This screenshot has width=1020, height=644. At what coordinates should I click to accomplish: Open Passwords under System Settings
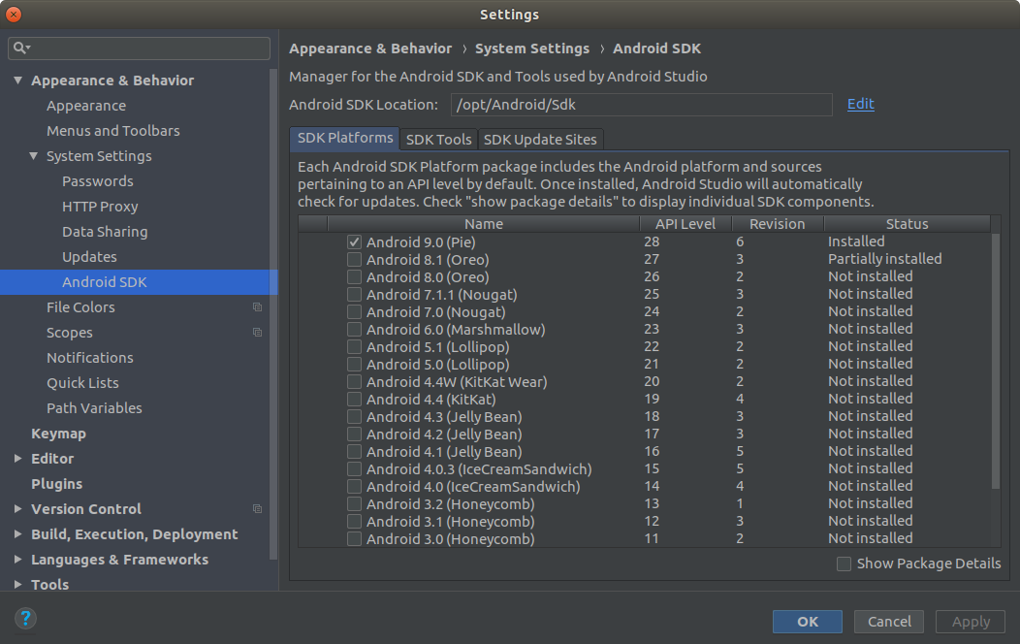click(x=98, y=181)
